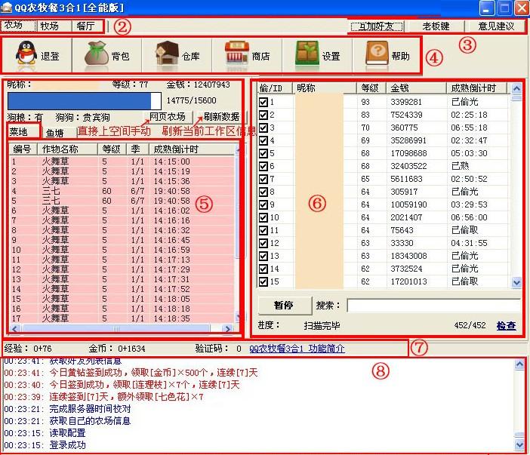The image size is (530, 455).
Task: Sort friend list by 等级 column header
Action: tap(371, 88)
